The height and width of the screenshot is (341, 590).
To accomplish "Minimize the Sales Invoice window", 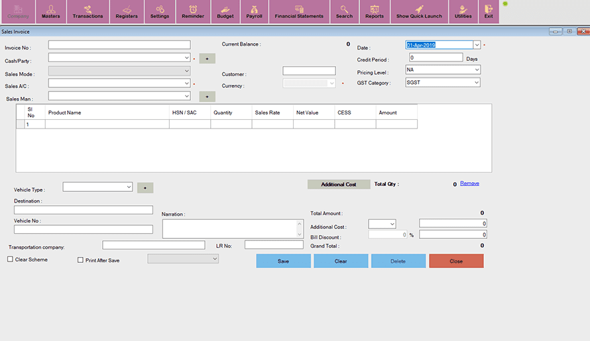I will [556, 32].
